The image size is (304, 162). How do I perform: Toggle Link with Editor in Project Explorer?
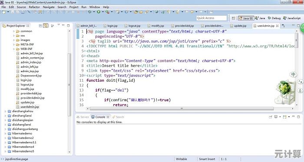(x=46, y=26)
